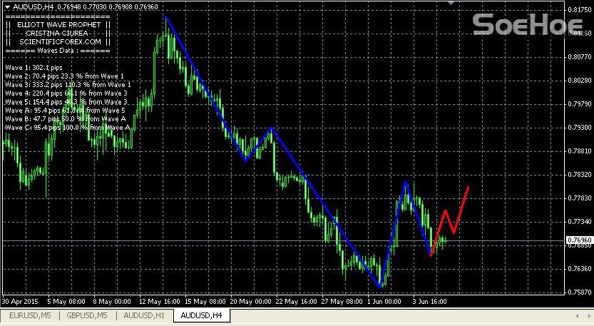Click the '27 May 08:00' time axis label

[342, 302]
